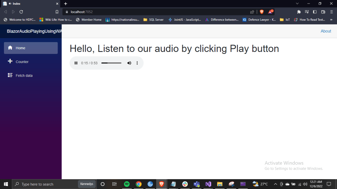
Task: Click the Brave Shields lion icon
Action: click(262, 12)
